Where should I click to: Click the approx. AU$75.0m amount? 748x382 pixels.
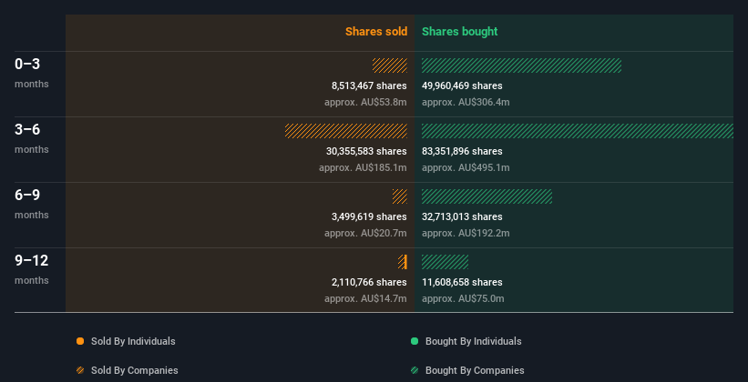tap(463, 298)
